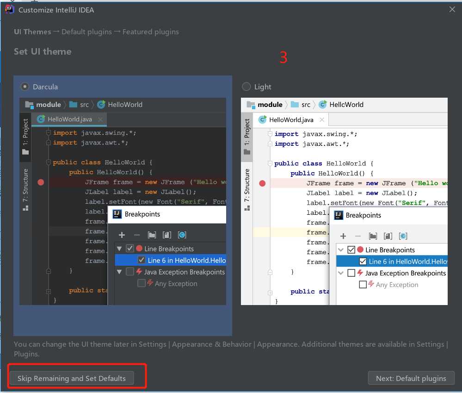This screenshot has width=462, height=393.
Task: Click the IntelliJ IDEA logo in title bar
Action: [x=9, y=9]
